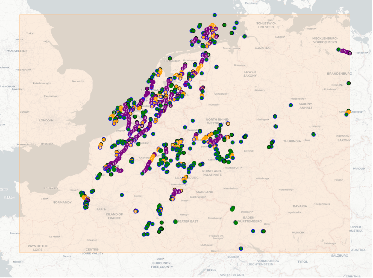The height and width of the screenshot is (278, 373).
Task: Click the Dijon city label
Action: (160, 259)
